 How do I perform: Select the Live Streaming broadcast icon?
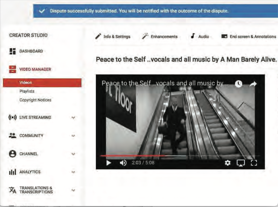[x=12, y=118]
